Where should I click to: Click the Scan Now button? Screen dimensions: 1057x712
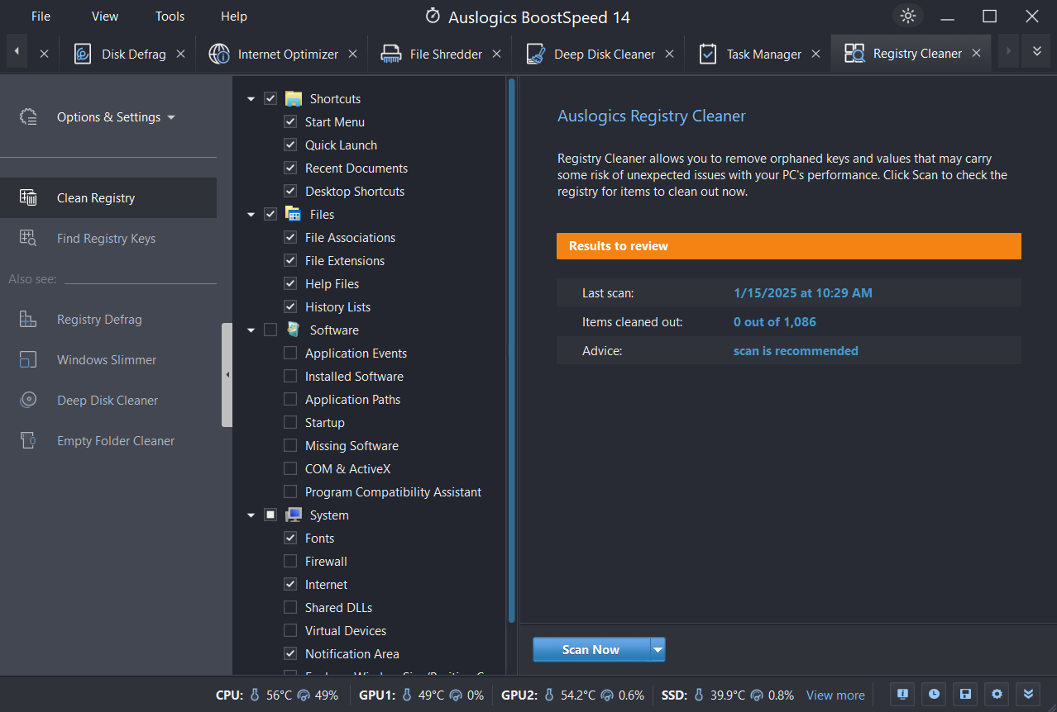tap(590, 649)
